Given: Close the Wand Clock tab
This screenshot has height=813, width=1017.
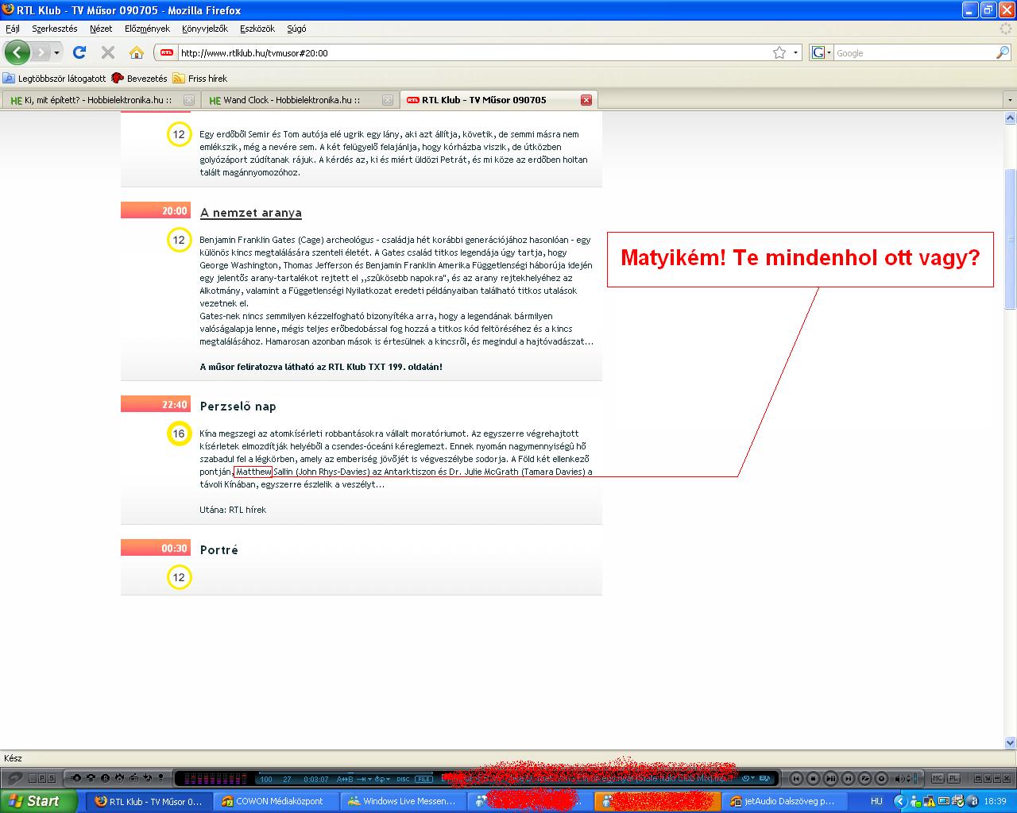Looking at the screenshot, I should [388, 100].
